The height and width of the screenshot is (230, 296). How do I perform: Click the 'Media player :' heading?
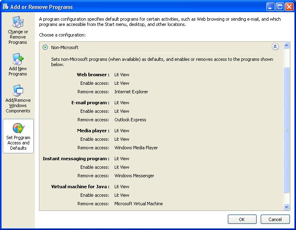click(x=93, y=131)
